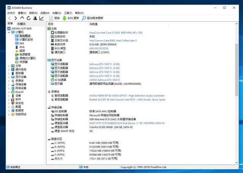Image resolution: width=243 pixels, height=173 pixels.
Task: Expand the 多媒体 tree node
Action: click(x=9, y=81)
